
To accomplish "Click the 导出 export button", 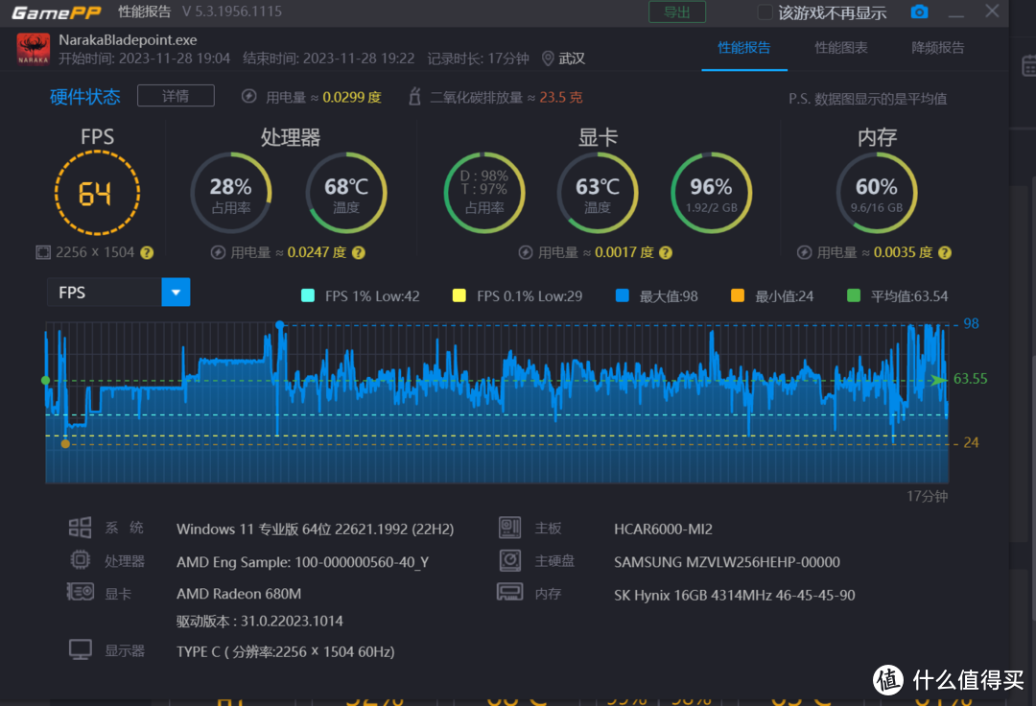I will click(677, 12).
